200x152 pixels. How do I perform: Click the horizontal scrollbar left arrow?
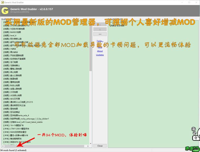[3, 146]
